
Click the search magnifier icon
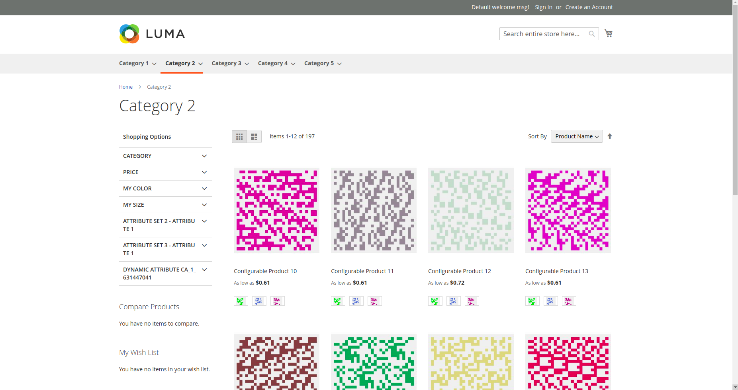[x=592, y=34]
